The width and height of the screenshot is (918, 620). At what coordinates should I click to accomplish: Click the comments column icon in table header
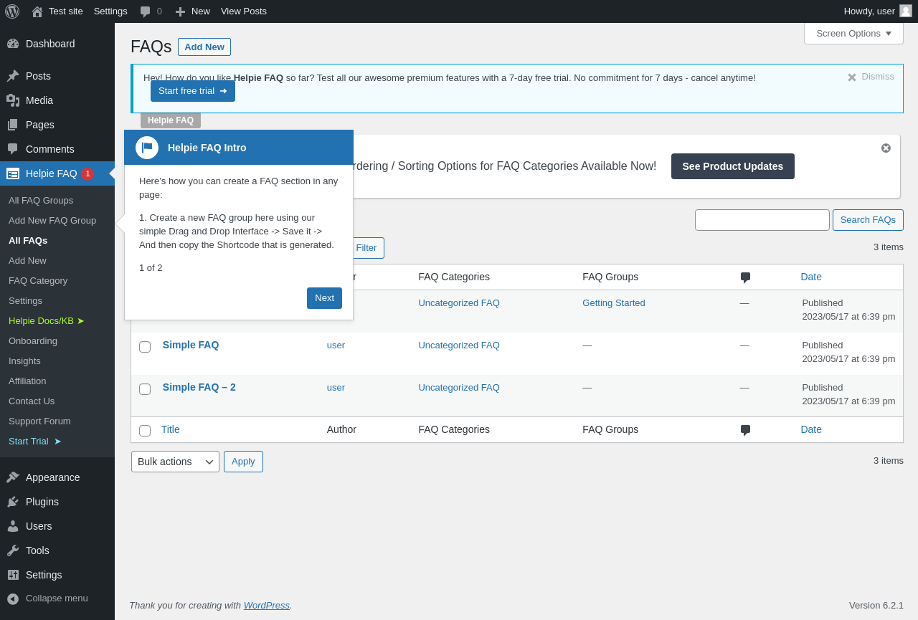pos(745,277)
